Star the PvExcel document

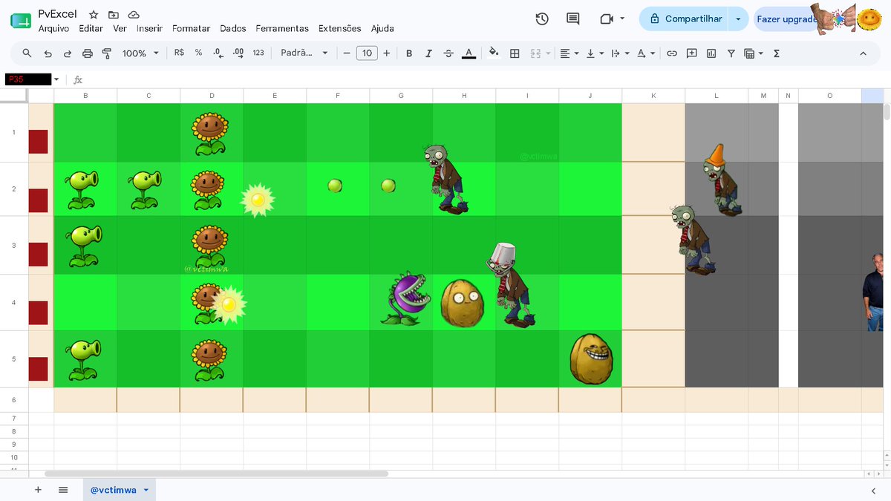[94, 14]
